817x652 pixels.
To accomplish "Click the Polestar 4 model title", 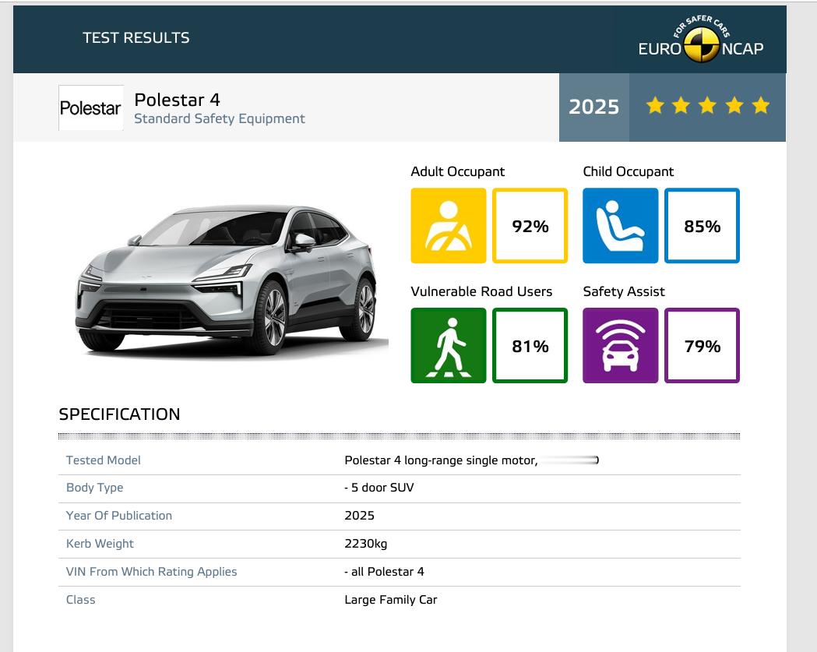I will (x=177, y=100).
